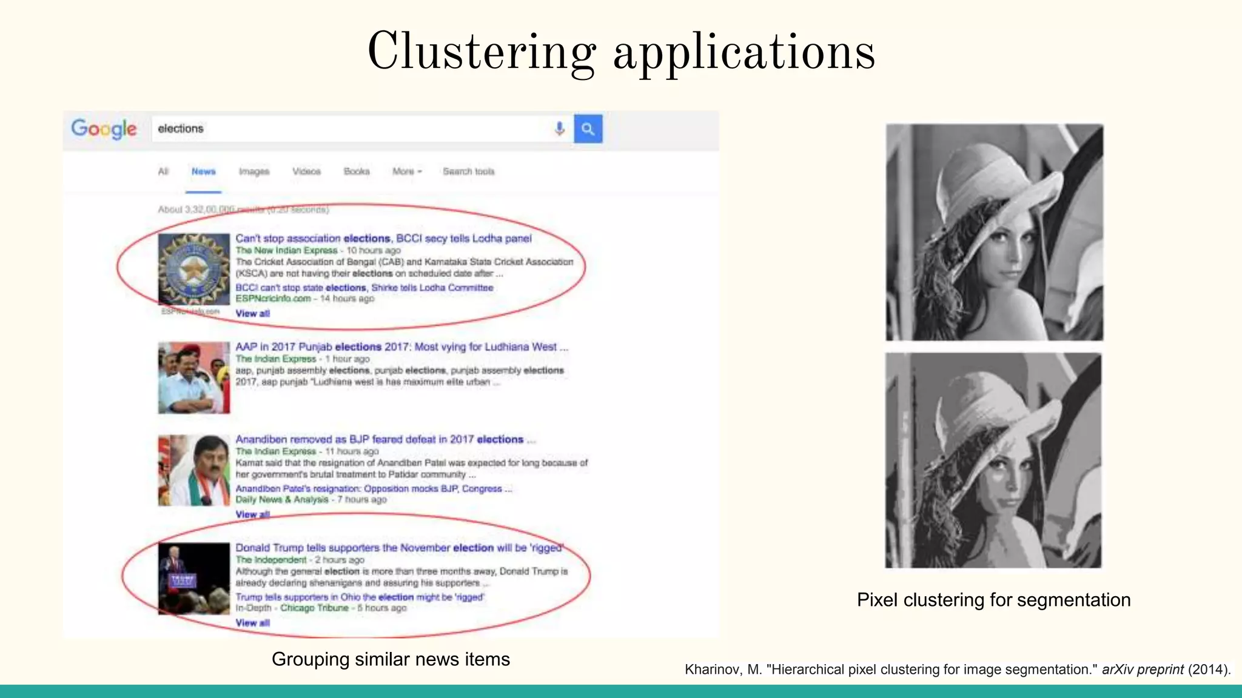
Task: Click the Google logo
Action: (x=104, y=128)
